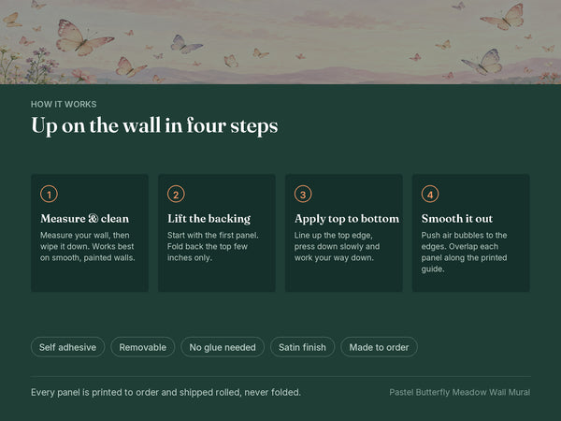Click the Up on the wall in four steps title
The image size is (561, 421).
pos(154,125)
